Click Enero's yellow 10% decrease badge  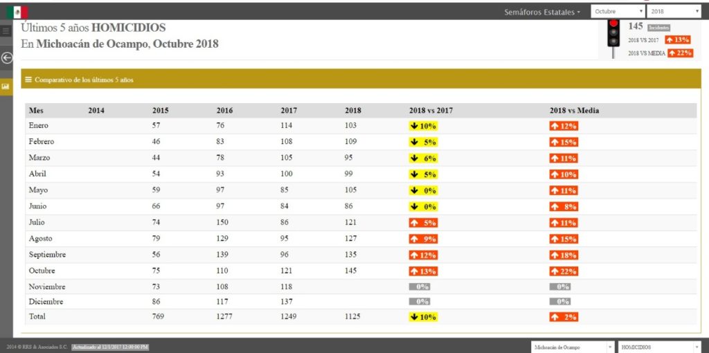423,126
